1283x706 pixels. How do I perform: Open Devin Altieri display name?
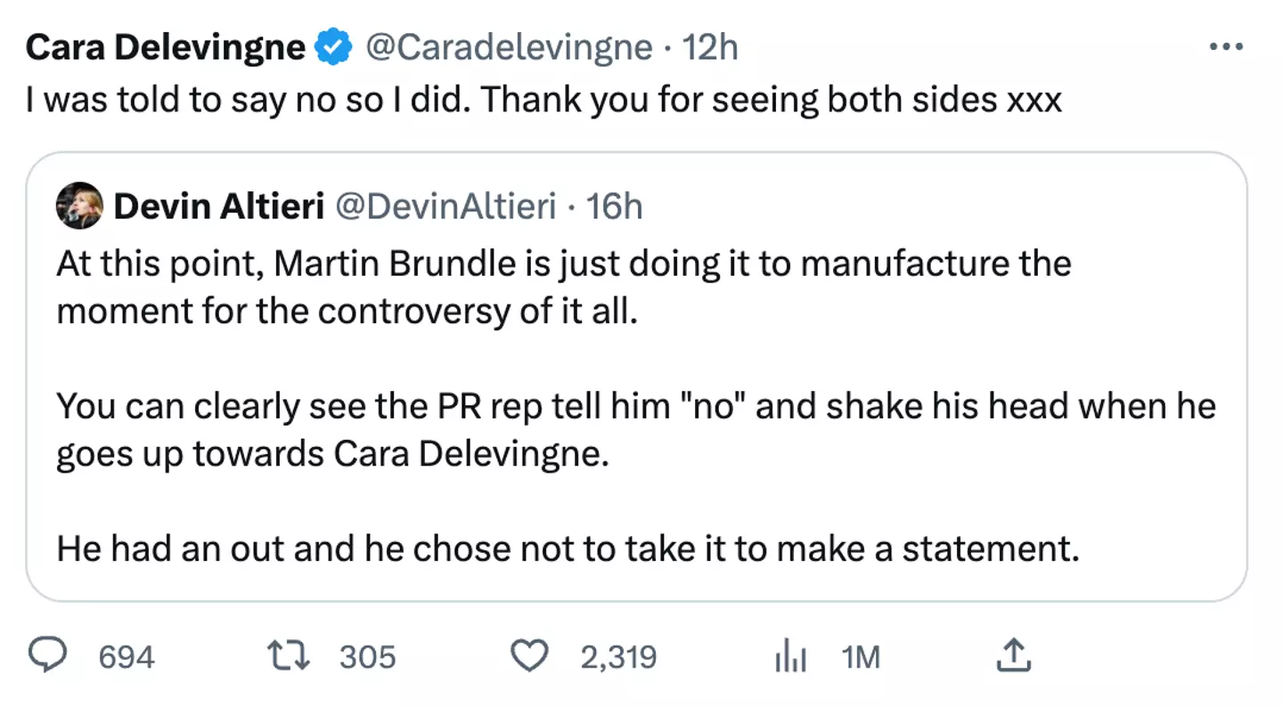pyautogui.click(x=218, y=207)
